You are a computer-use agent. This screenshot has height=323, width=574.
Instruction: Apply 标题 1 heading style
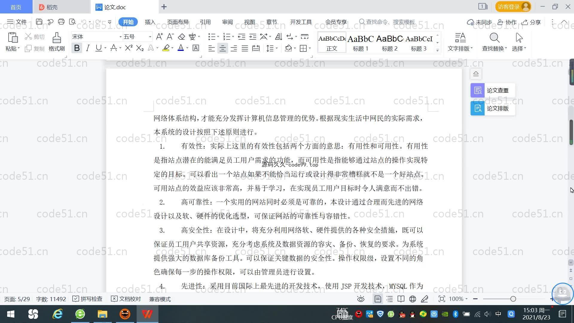pyautogui.click(x=361, y=42)
